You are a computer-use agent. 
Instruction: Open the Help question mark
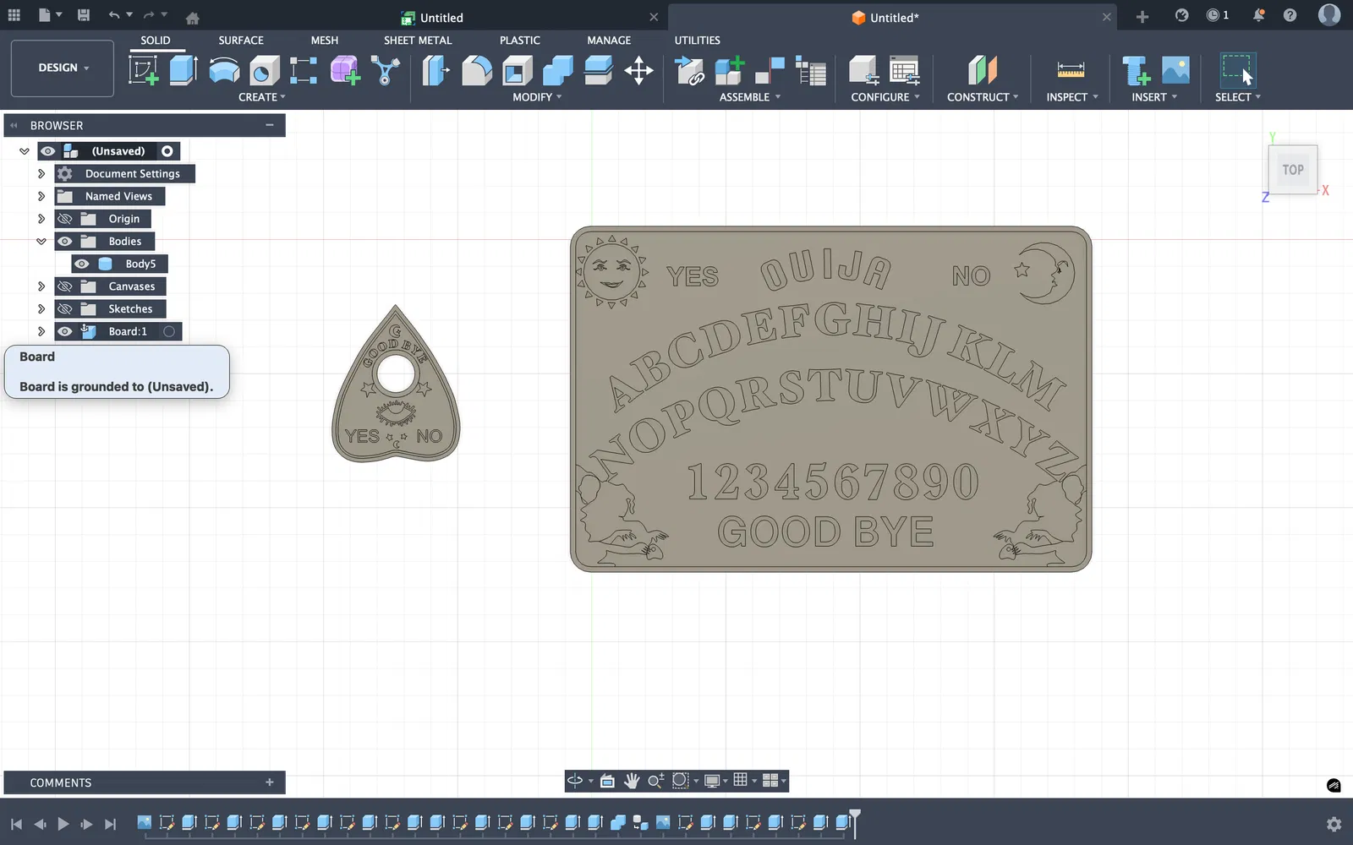pos(1290,15)
